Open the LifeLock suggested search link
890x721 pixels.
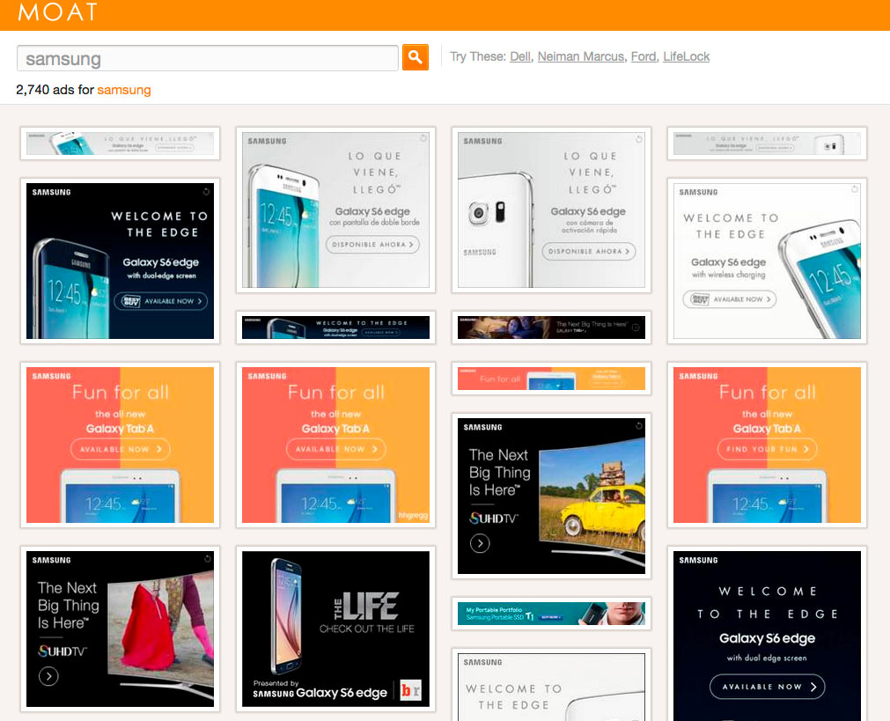[x=687, y=56]
